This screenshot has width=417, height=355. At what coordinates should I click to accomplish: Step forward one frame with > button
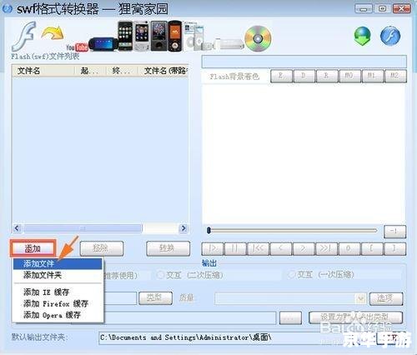(304, 248)
